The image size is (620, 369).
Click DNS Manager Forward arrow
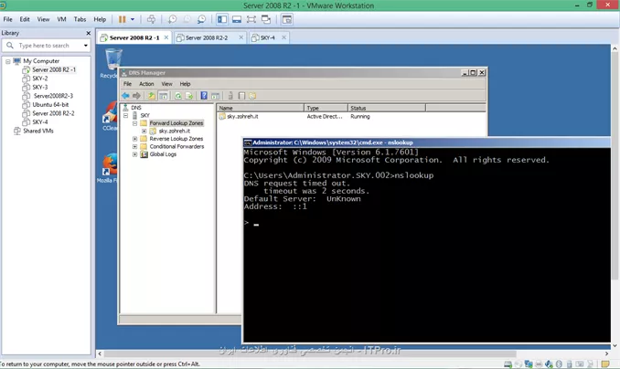point(136,96)
